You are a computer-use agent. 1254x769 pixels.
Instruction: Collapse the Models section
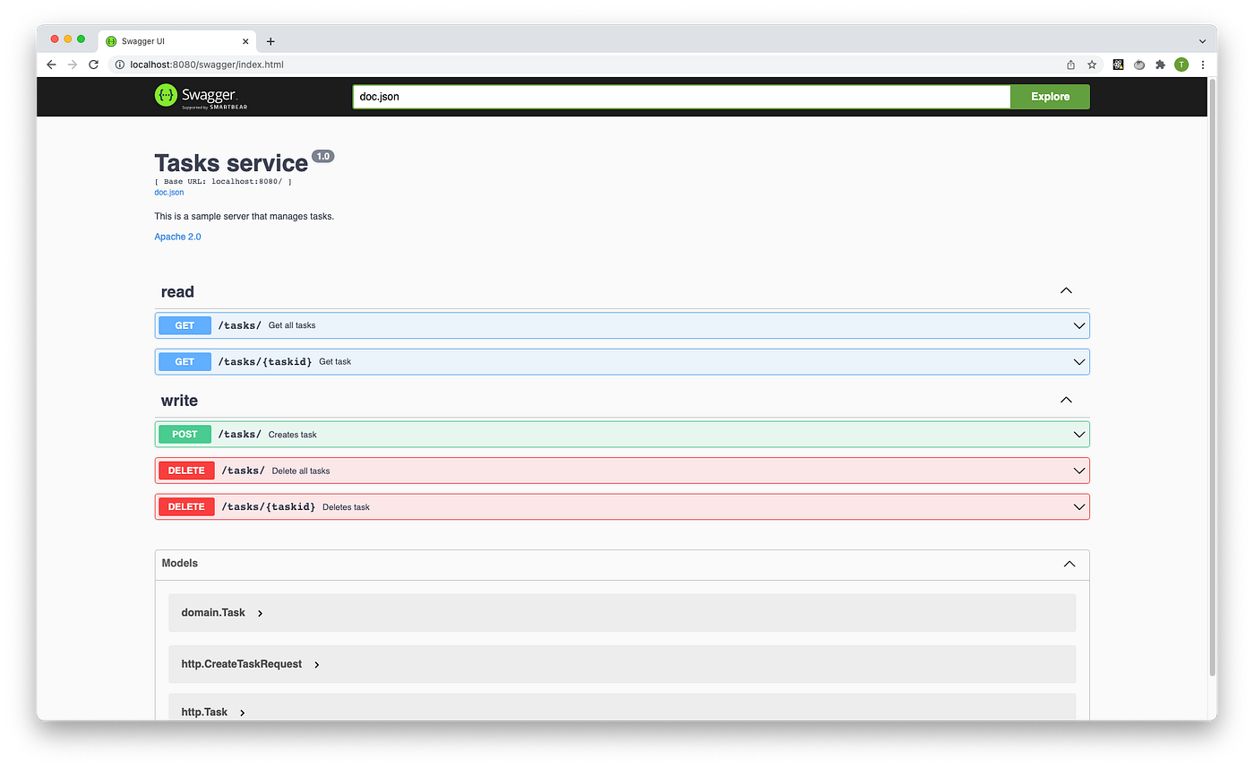(1069, 564)
